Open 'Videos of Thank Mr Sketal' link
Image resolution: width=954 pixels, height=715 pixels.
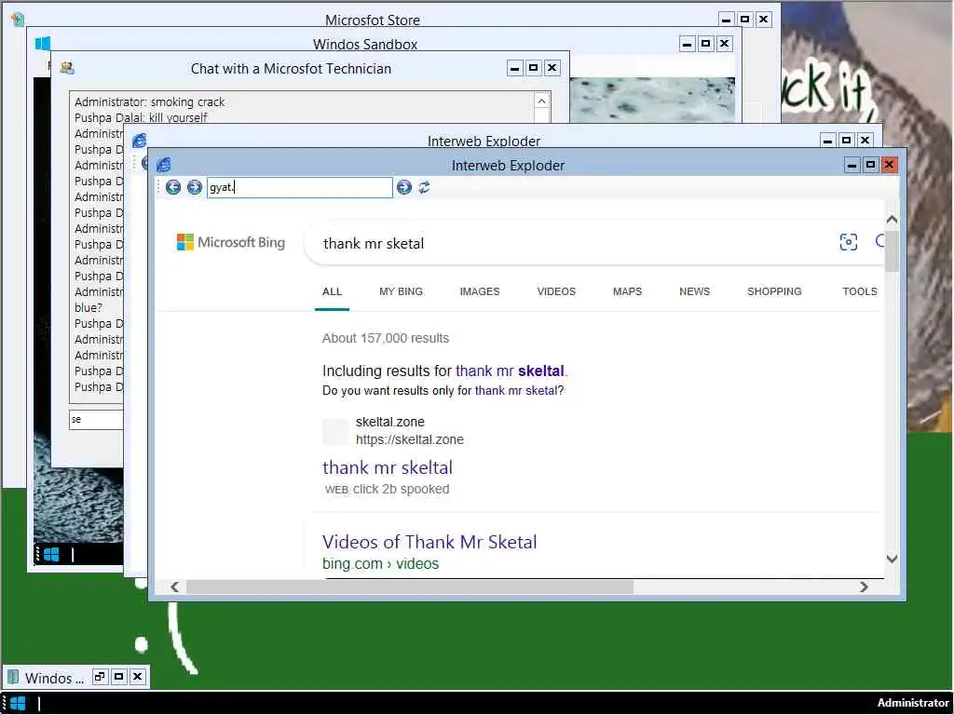[x=429, y=542]
